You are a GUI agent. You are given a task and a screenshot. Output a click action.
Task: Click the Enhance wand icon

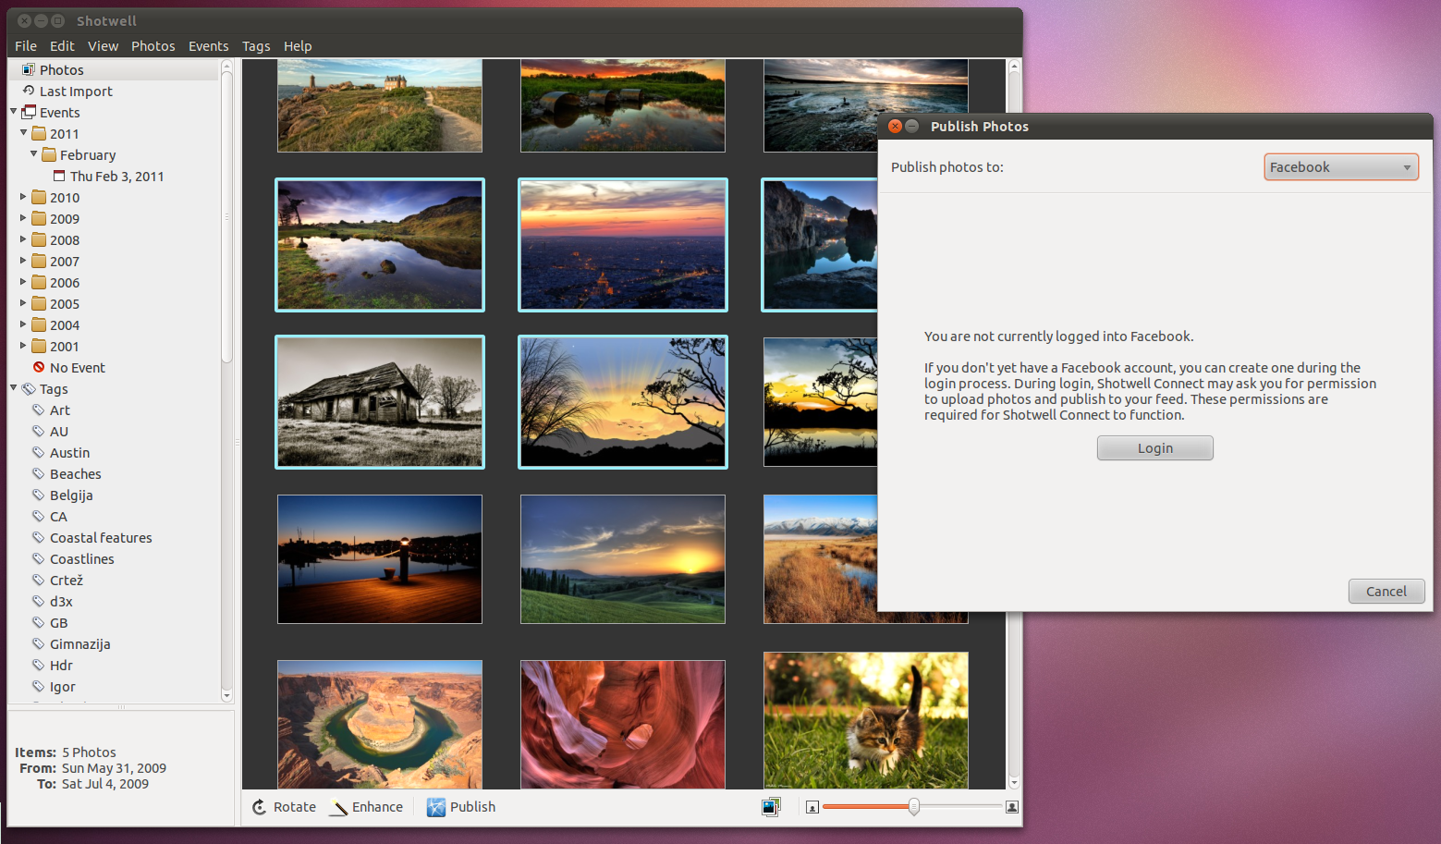[339, 807]
